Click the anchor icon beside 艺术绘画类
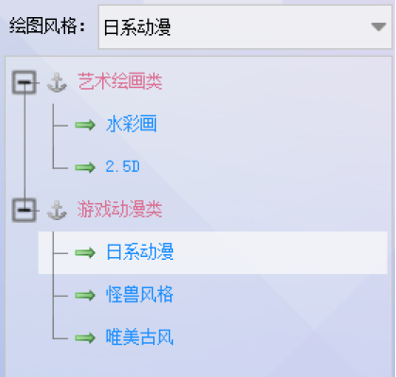 click(x=57, y=82)
